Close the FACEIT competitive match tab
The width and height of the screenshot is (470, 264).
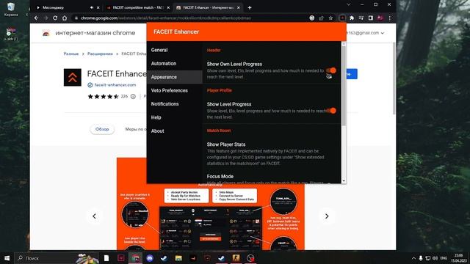[168, 7]
